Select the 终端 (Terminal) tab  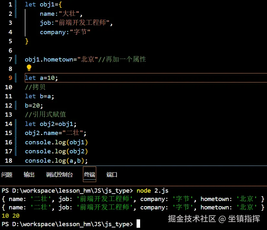pyautogui.click(x=89, y=175)
